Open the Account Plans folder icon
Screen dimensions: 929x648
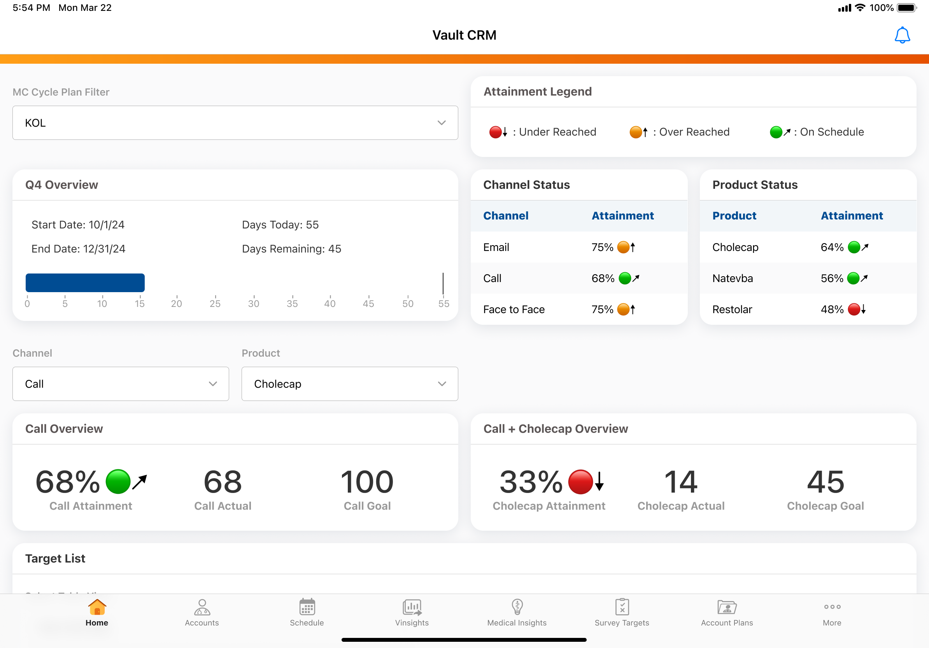coord(727,607)
